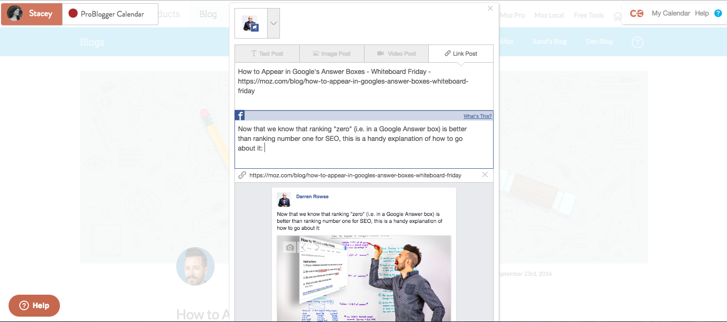Click the Facebook logo icon above the message box
Image resolution: width=727 pixels, height=322 pixels.
tap(240, 116)
